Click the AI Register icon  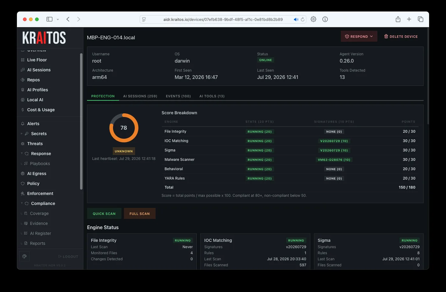click(x=26, y=233)
